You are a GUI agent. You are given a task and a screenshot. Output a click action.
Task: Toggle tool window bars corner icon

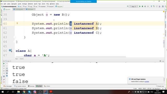tap(2, 89)
